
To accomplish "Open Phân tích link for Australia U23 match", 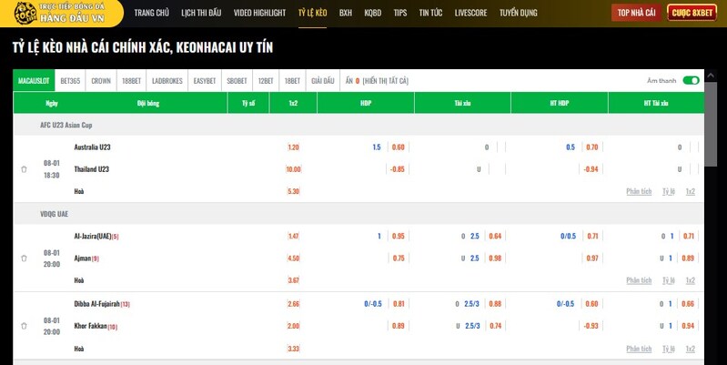I will pos(639,191).
